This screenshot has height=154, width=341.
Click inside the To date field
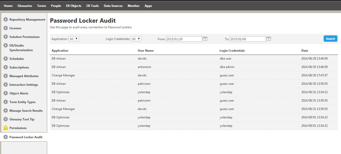click(x=248, y=39)
